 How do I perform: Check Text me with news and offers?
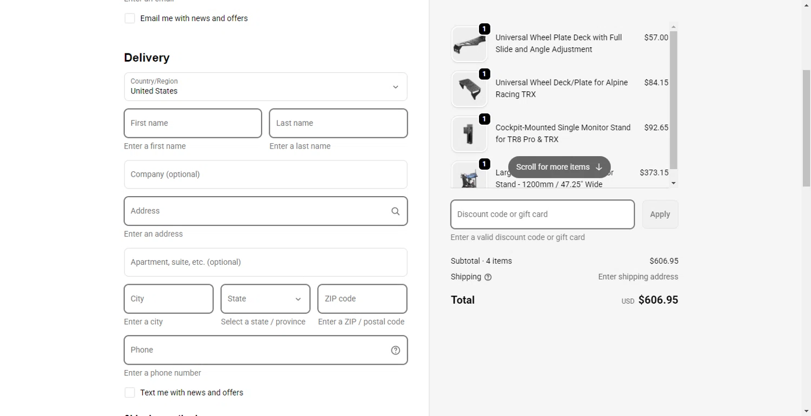130,393
